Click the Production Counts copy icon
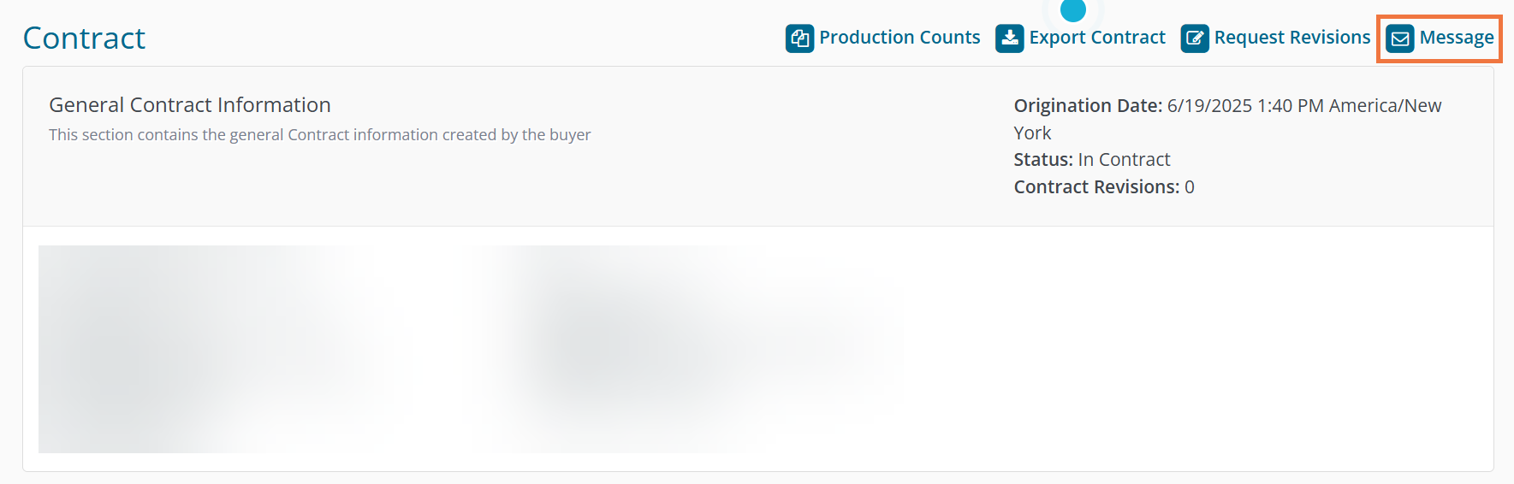The height and width of the screenshot is (484, 1514). (799, 38)
